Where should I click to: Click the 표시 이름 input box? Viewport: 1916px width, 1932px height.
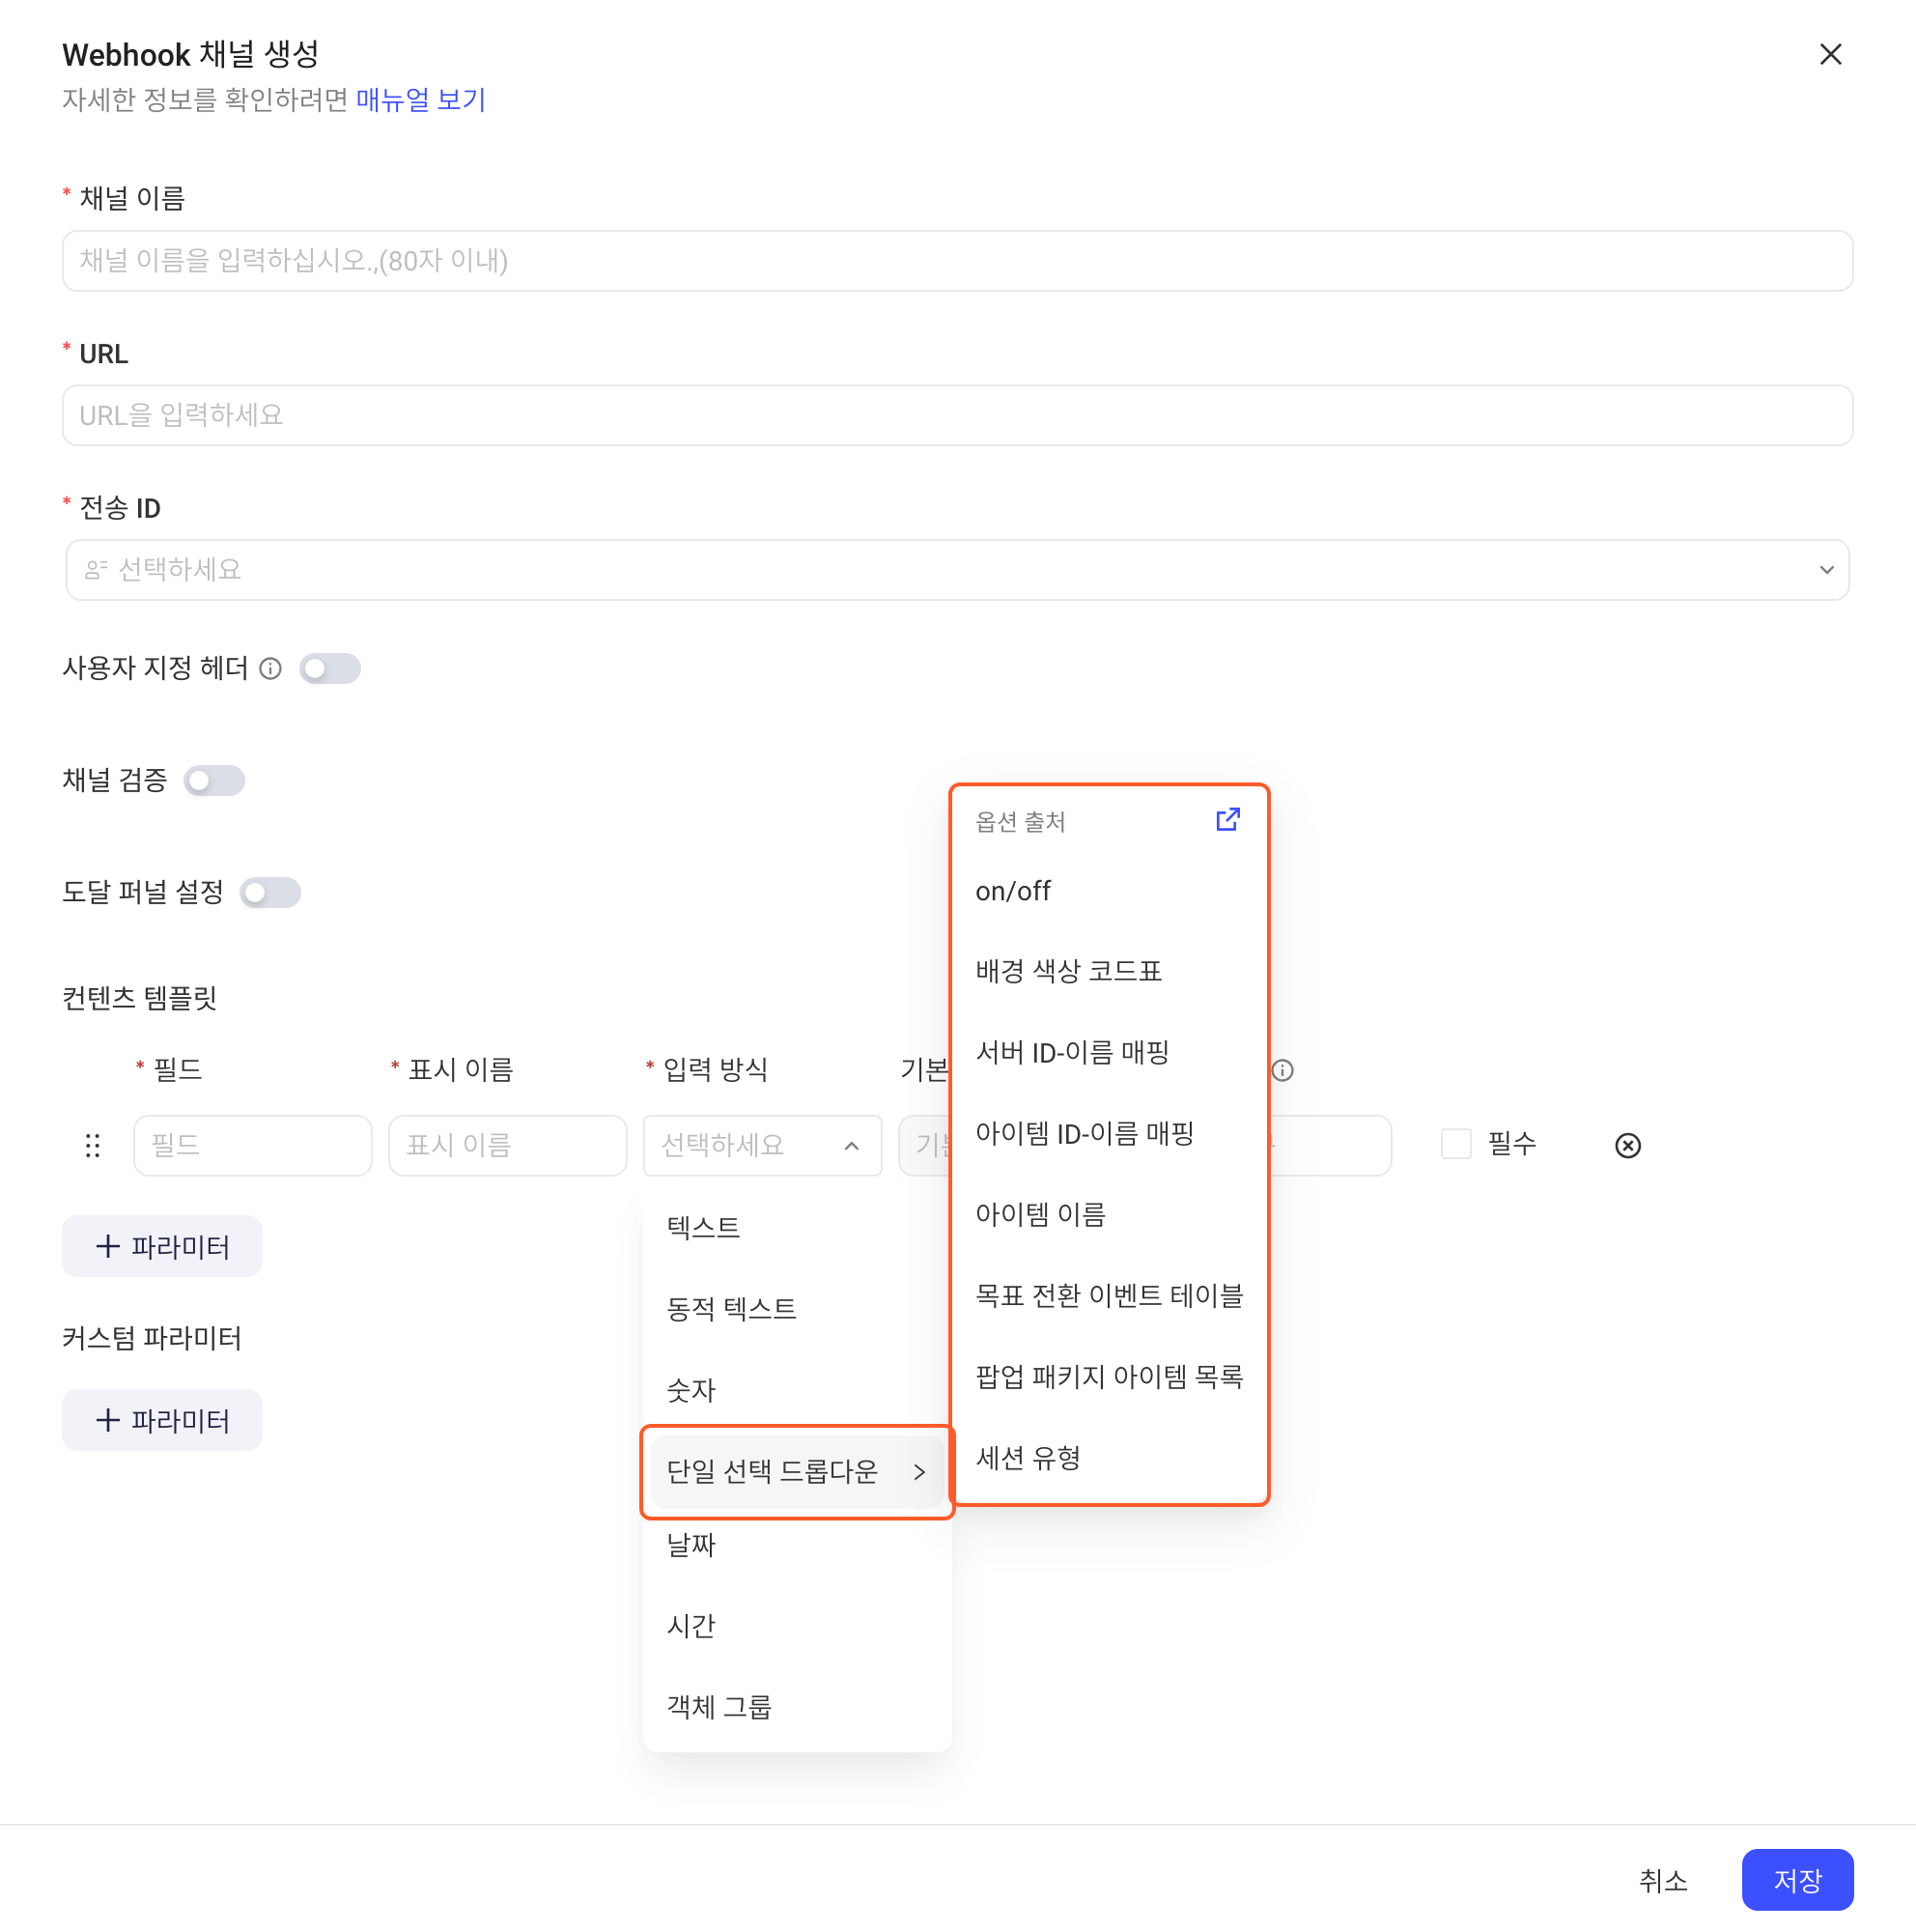[508, 1145]
